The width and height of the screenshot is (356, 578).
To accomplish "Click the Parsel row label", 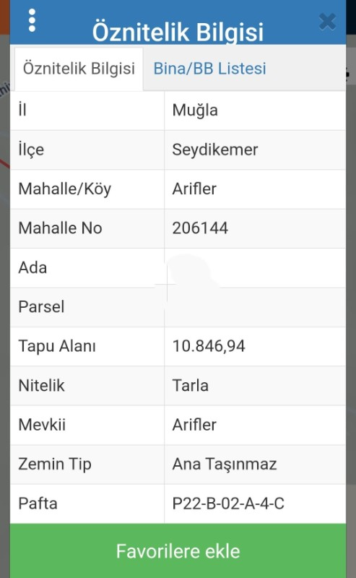I will [41, 306].
